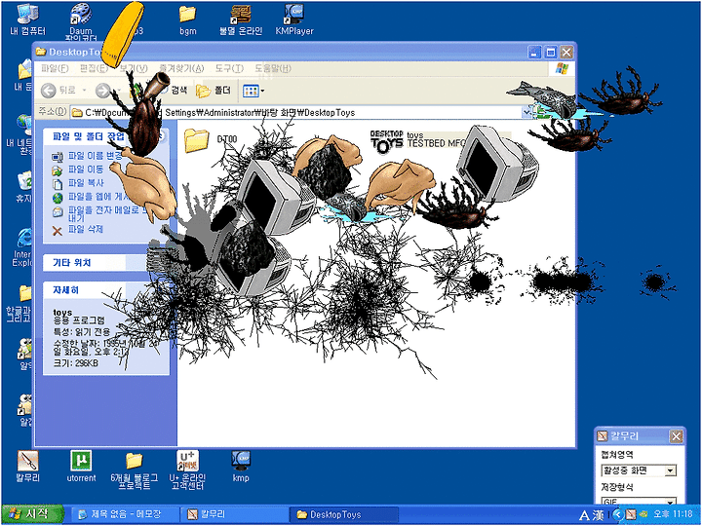The image size is (702, 526).
Task: Open the 내 컴퓨터 desktop icon
Action: [x=27, y=19]
